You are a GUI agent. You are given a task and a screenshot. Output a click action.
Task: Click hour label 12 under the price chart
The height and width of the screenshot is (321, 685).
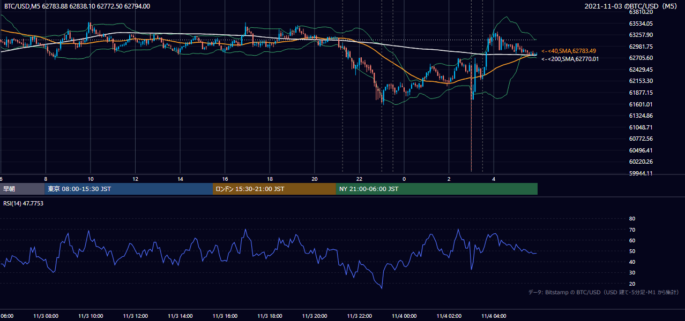click(136, 179)
